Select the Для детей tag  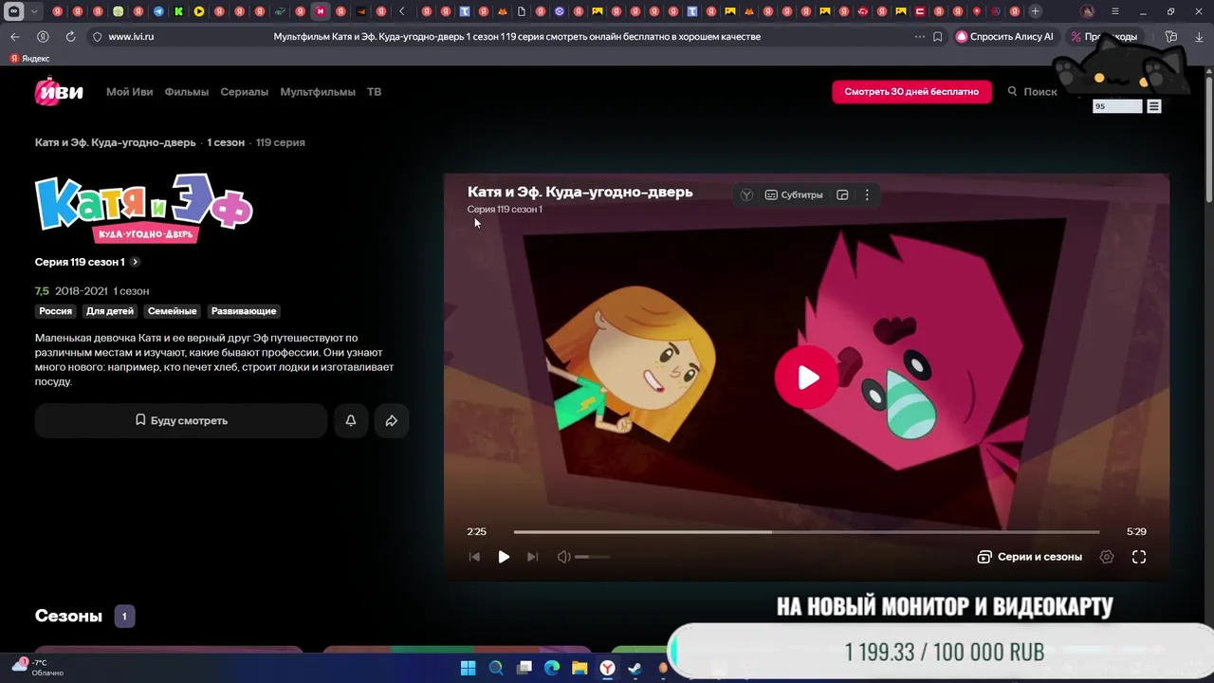(110, 311)
